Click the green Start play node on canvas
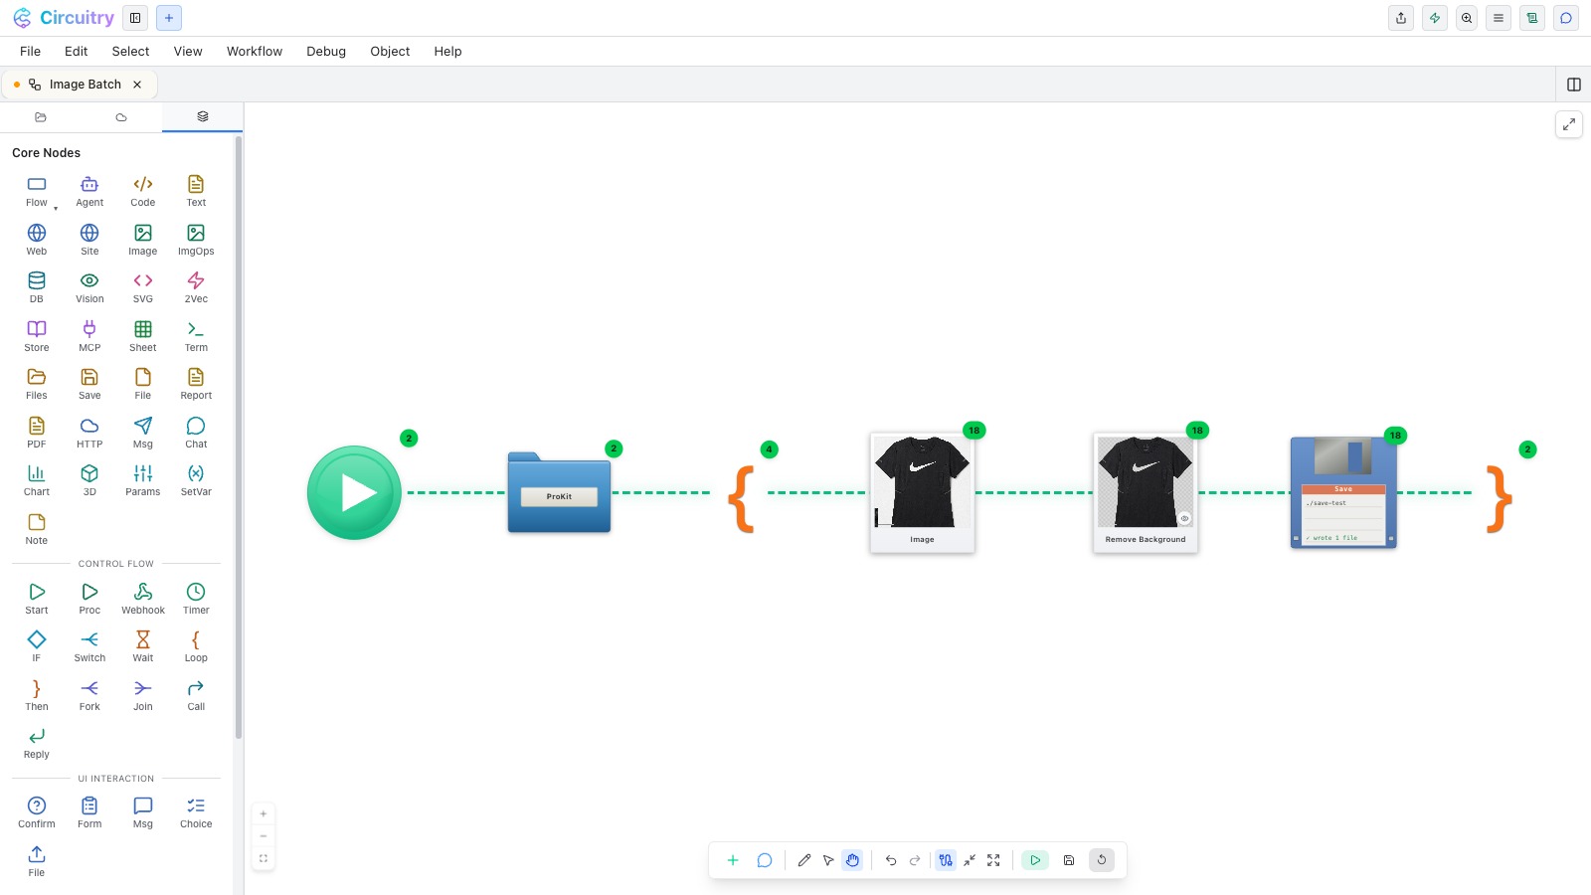The width and height of the screenshot is (1591, 895). tap(354, 492)
